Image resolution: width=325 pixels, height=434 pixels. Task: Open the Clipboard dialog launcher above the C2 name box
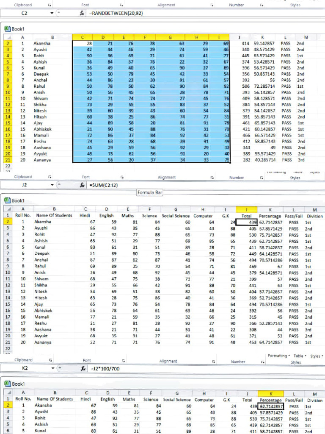point(50,5)
